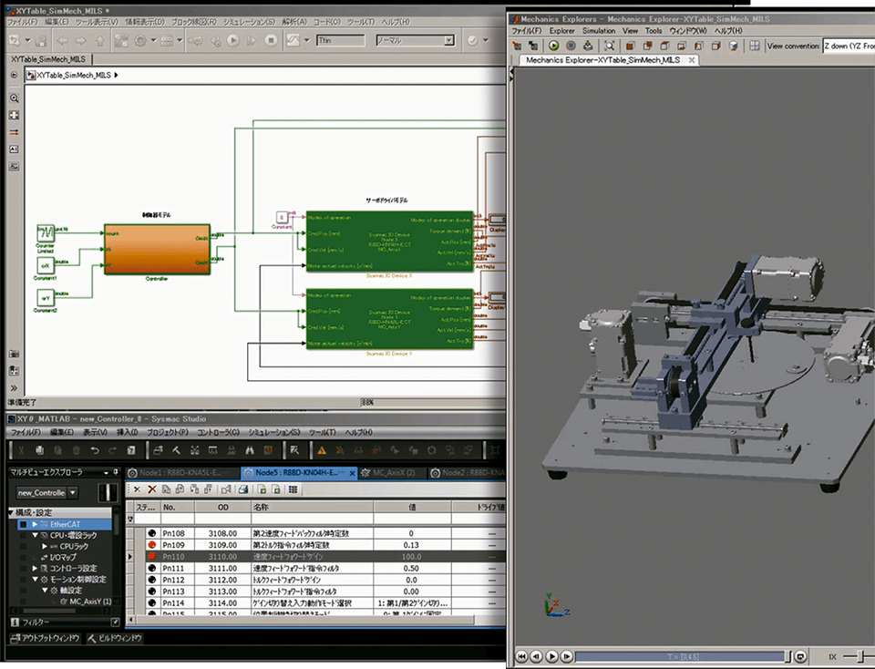Click XYTable_SimMech_MILS breadcrumb in Simulink

(74, 75)
